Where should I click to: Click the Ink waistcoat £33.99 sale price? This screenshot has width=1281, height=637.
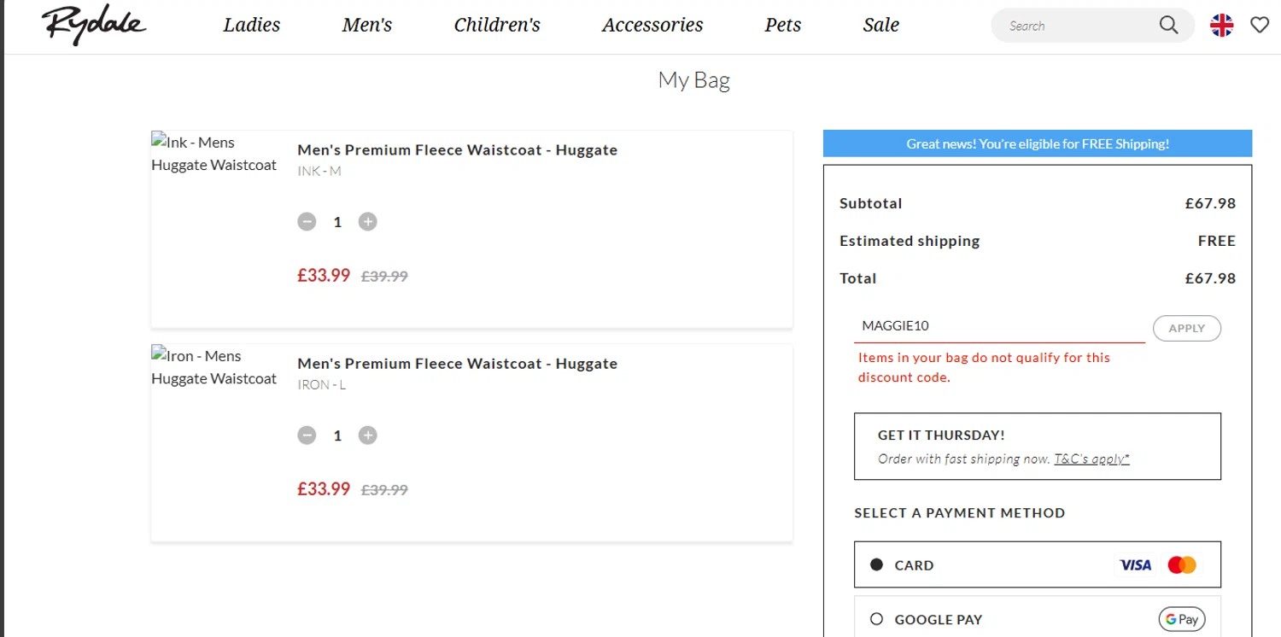point(324,275)
